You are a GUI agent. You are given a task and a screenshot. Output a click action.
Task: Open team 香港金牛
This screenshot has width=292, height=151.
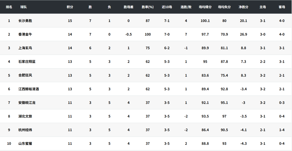25,34
